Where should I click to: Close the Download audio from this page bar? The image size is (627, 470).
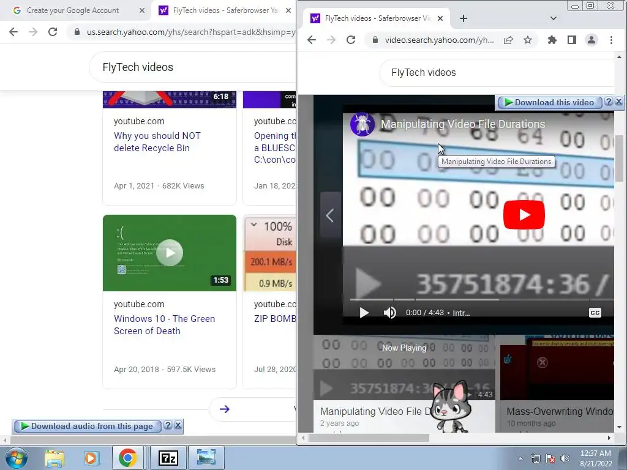pos(178,425)
